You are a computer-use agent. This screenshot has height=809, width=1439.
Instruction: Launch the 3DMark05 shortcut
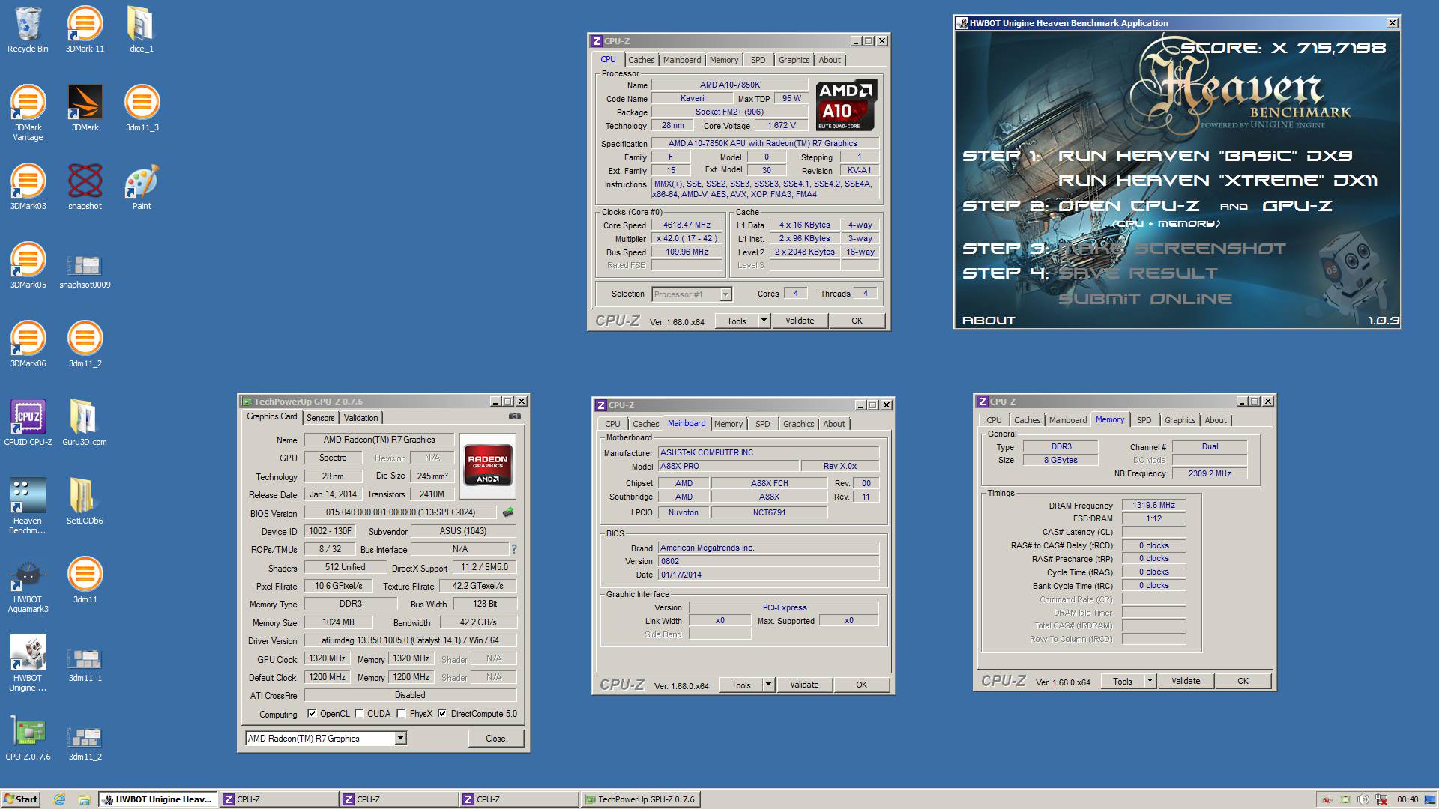[28, 266]
